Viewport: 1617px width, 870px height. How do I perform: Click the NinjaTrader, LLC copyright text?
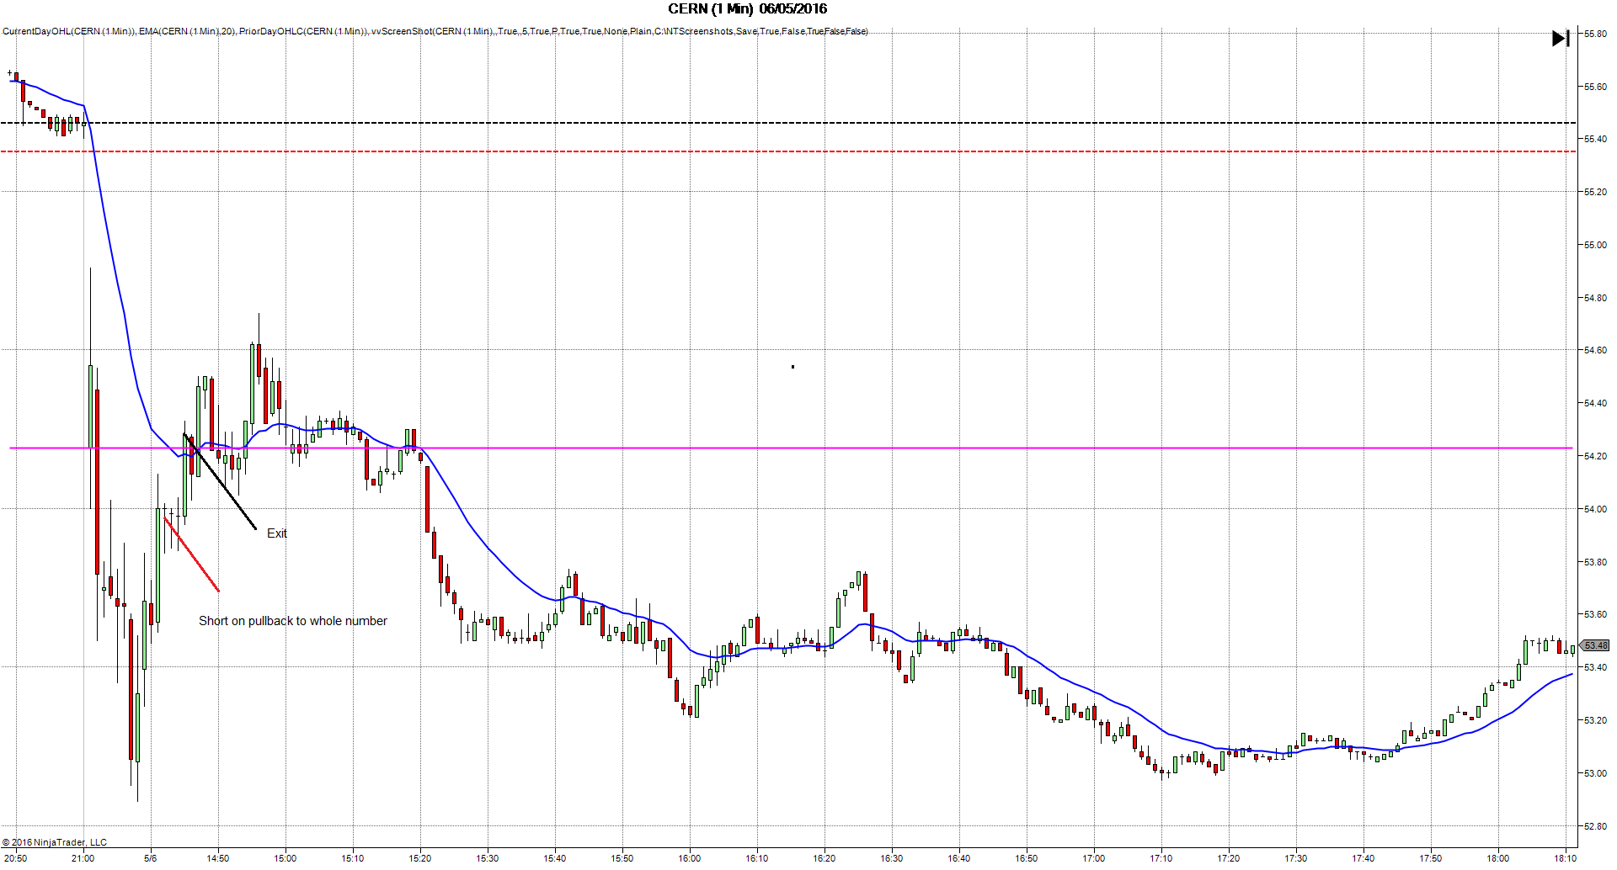[55, 842]
